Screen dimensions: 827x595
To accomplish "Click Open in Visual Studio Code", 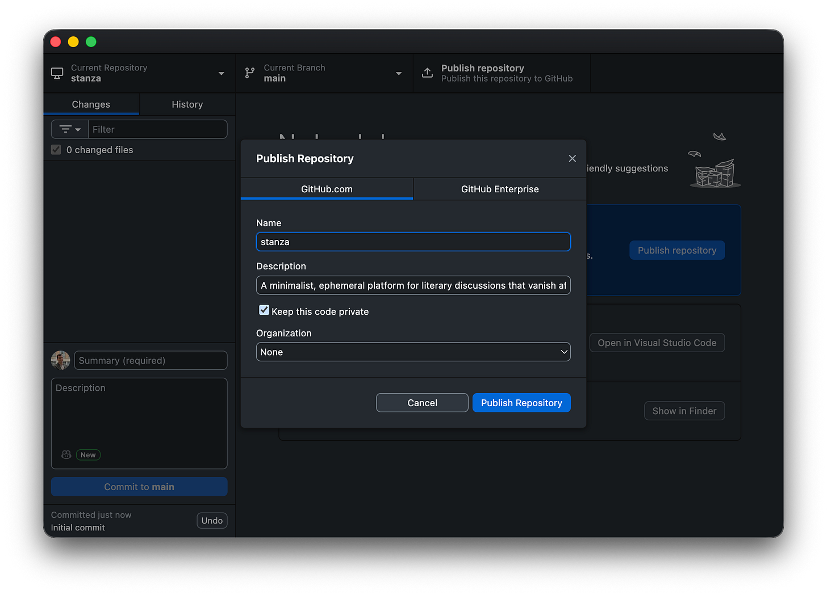I will 657,343.
